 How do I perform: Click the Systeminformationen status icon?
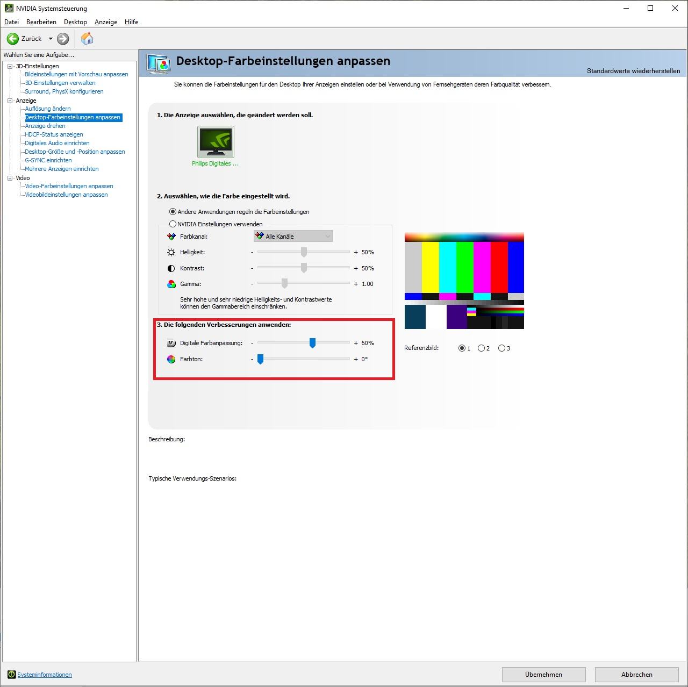click(x=11, y=675)
